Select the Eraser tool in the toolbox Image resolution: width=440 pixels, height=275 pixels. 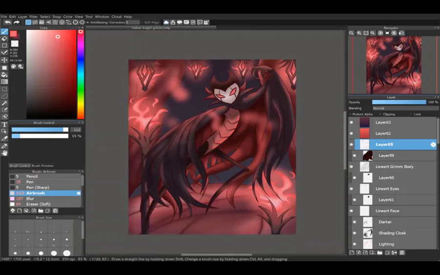(4, 39)
